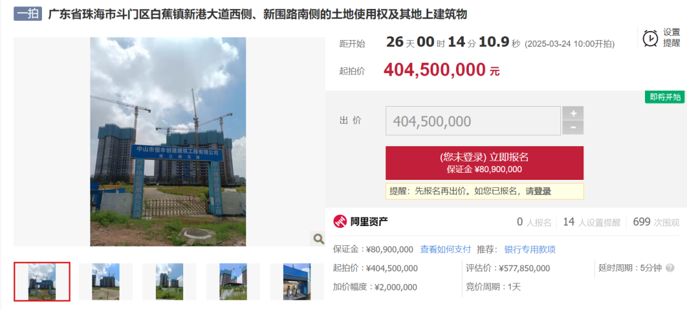Select the second construction thumbnail
The height and width of the screenshot is (310, 687).
pyautogui.click(x=106, y=281)
